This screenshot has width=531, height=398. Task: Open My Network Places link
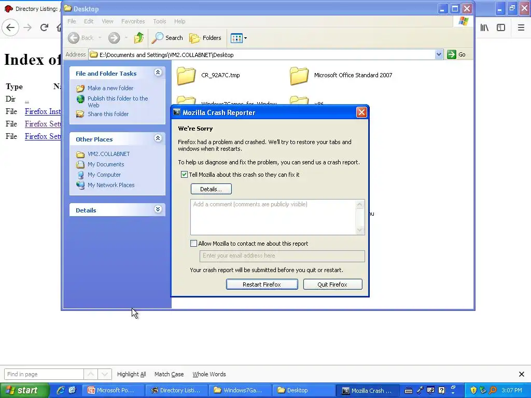click(111, 185)
